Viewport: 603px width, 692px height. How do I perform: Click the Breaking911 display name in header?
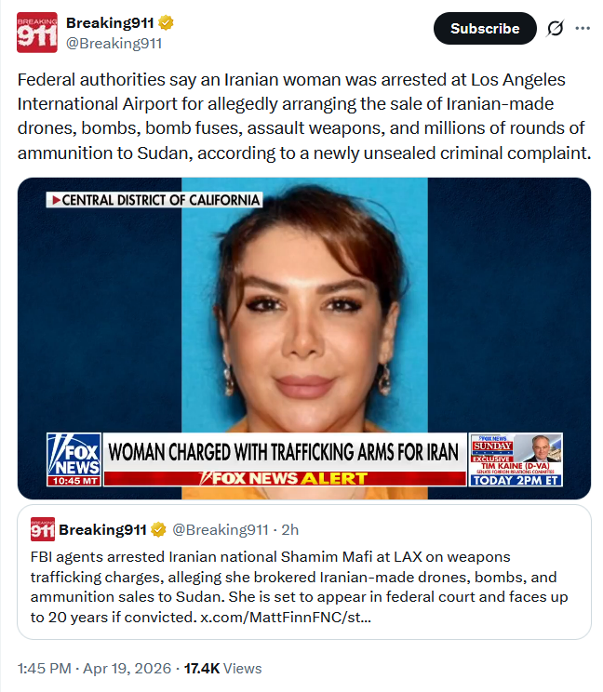coord(110,22)
